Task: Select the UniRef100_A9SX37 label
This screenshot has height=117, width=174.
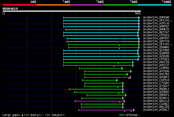Action: point(156,65)
